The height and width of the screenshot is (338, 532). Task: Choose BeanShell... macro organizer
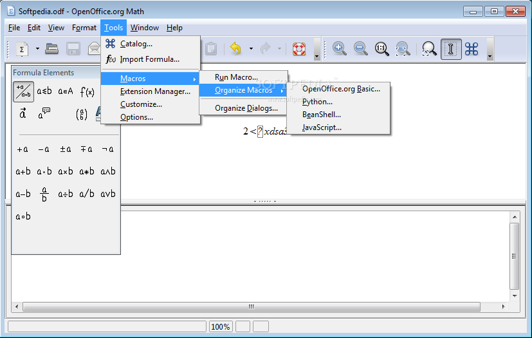click(338, 115)
